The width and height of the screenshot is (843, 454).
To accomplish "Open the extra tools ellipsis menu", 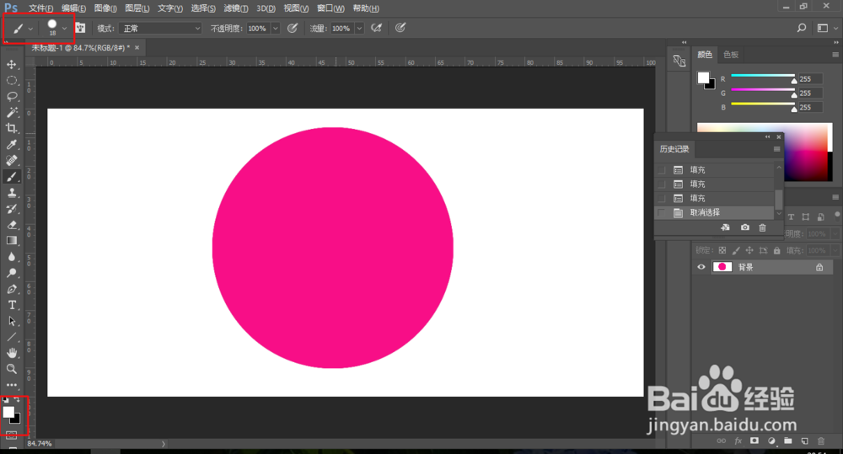I will [x=11, y=385].
